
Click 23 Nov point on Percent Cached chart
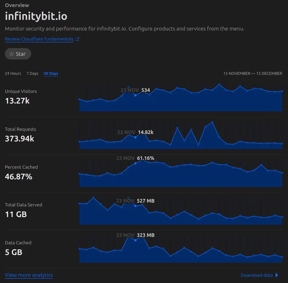136,163
